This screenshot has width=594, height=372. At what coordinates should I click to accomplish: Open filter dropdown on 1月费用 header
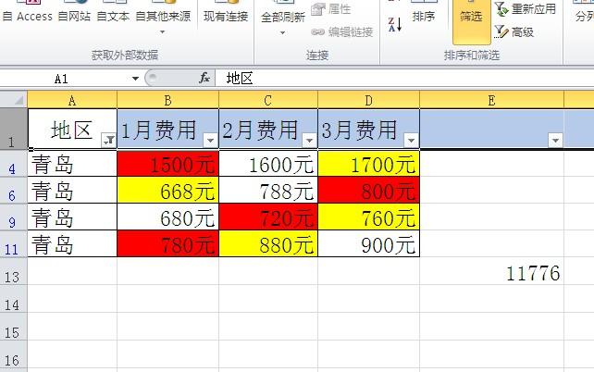(211, 141)
